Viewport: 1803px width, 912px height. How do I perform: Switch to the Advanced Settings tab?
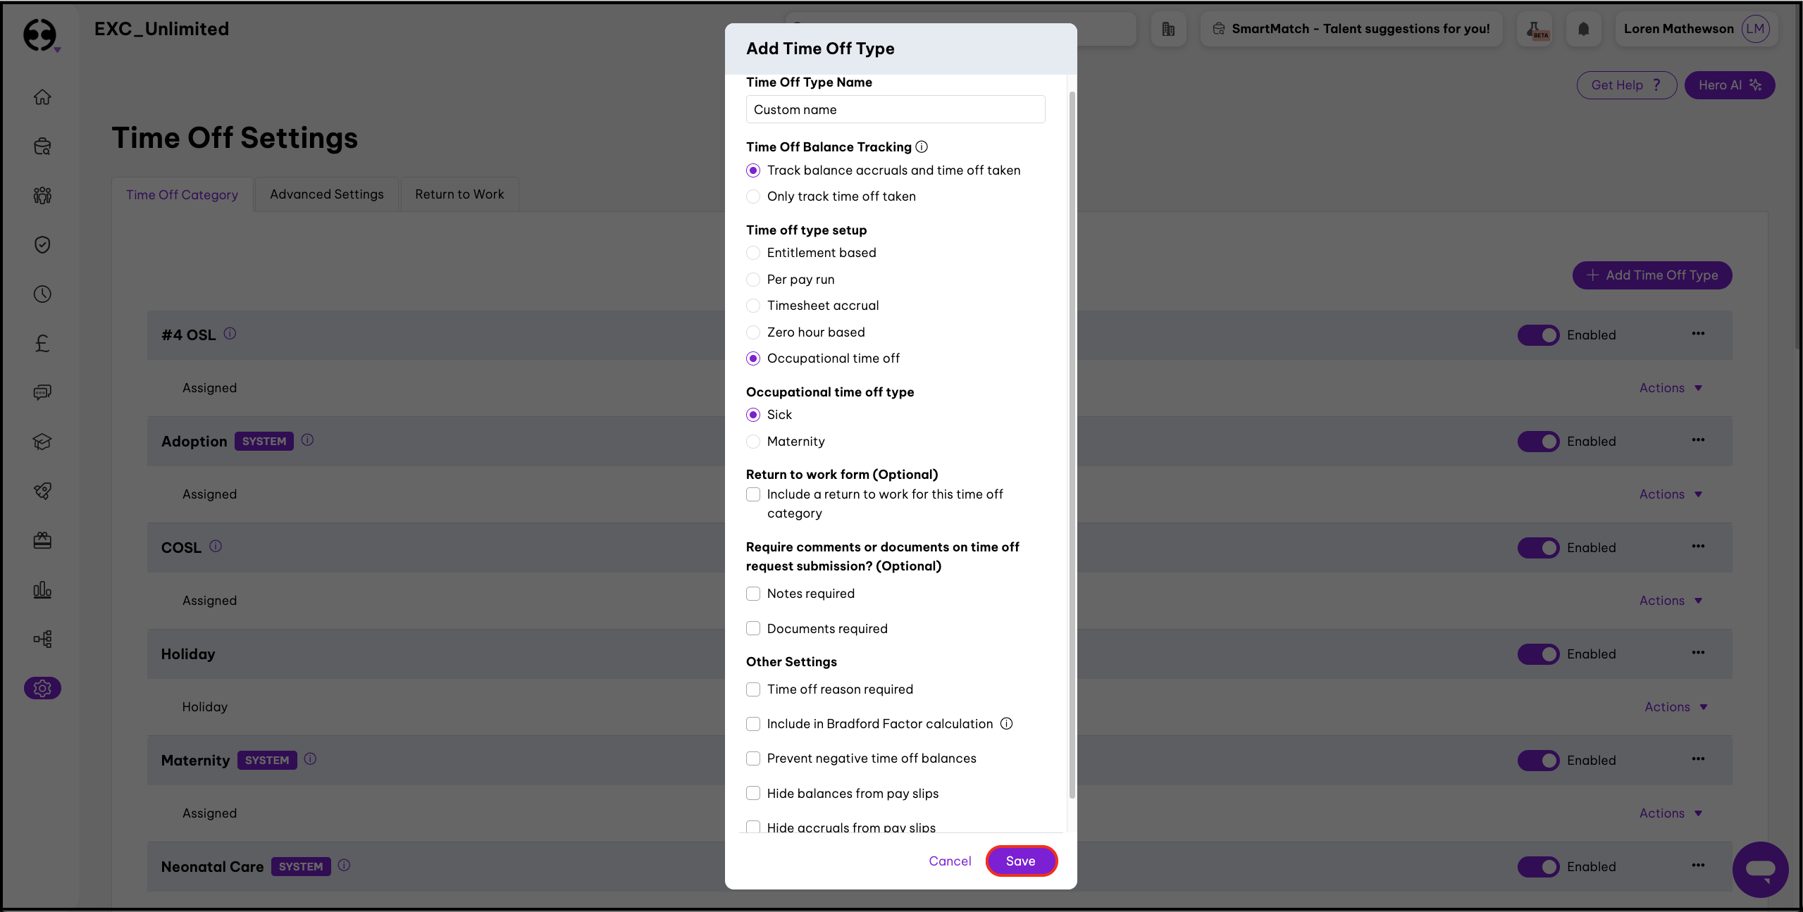click(327, 194)
